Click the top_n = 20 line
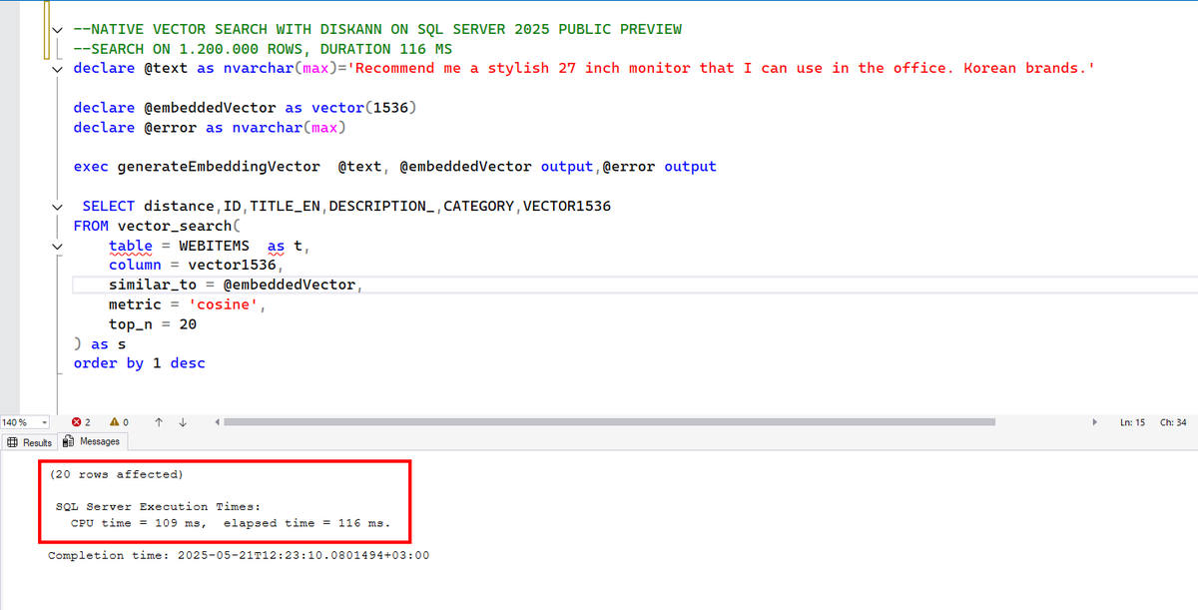 pos(153,324)
